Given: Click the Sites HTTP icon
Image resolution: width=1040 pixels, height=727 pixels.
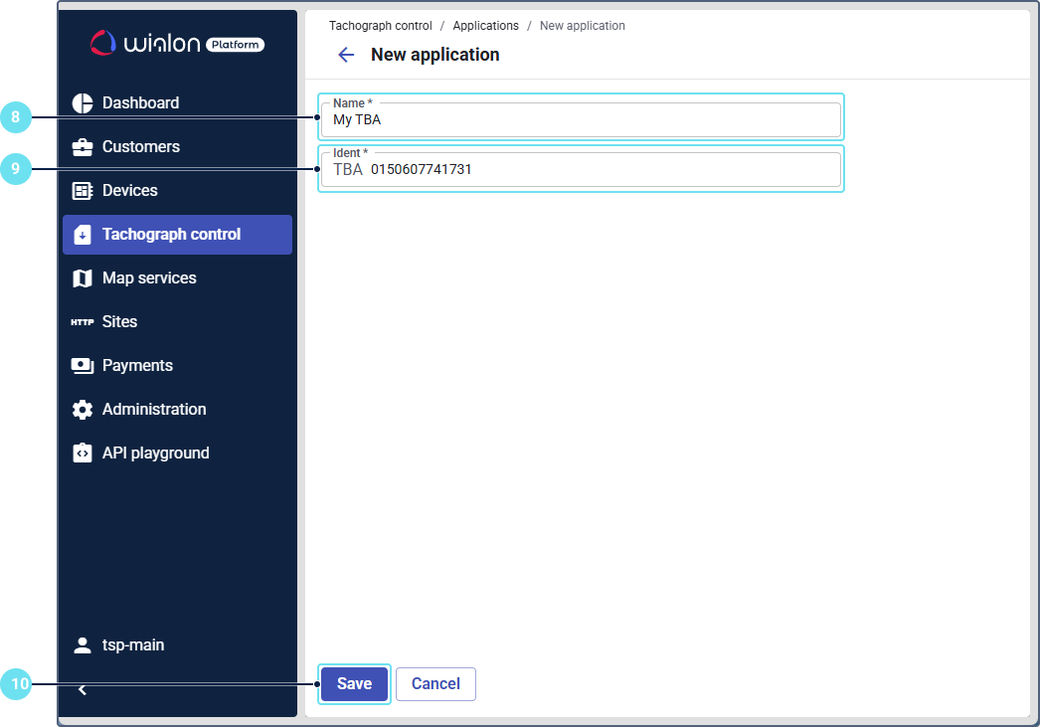Looking at the screenshot, I should pos(83,322).
